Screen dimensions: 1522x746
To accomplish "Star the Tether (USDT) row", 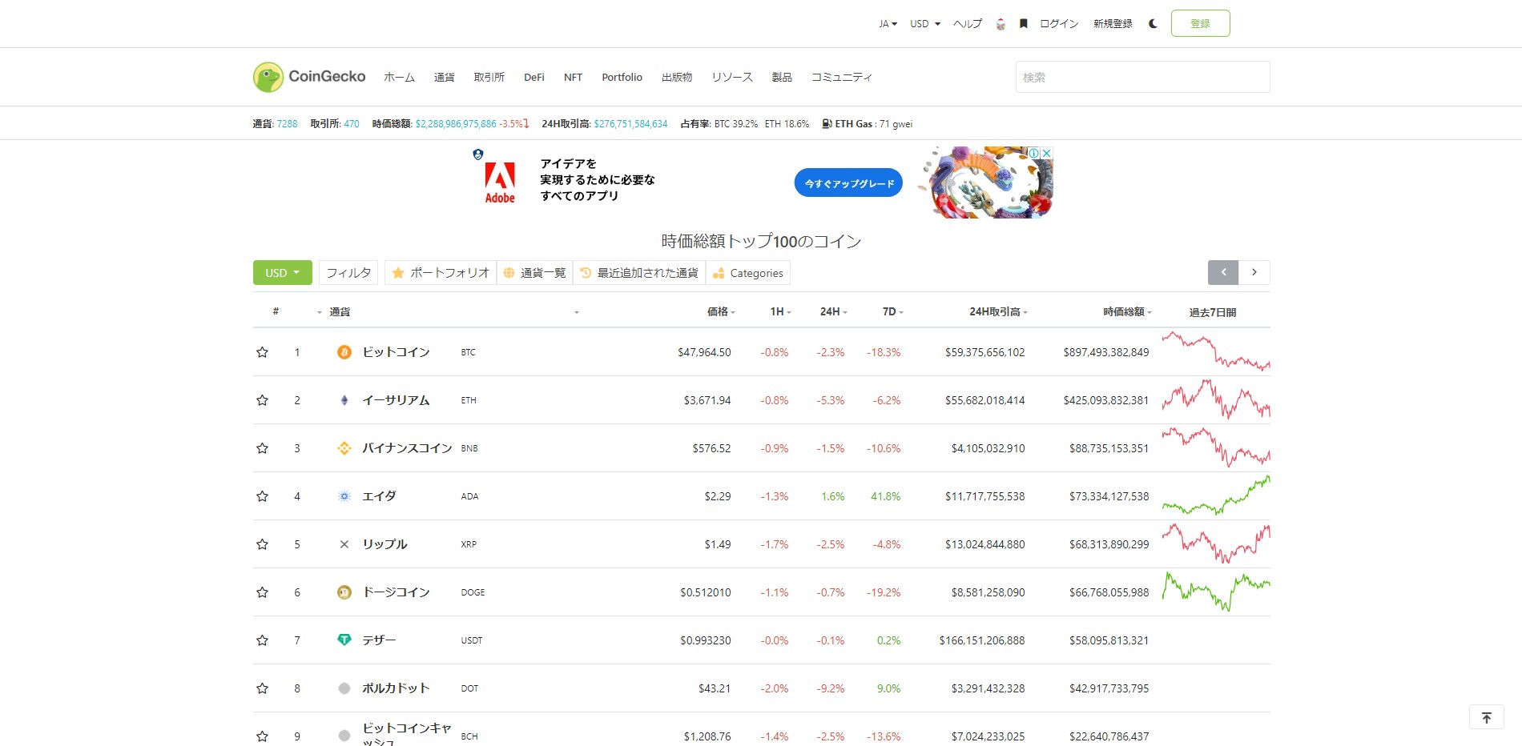I will pyautogui.click(x=262, y=640).
